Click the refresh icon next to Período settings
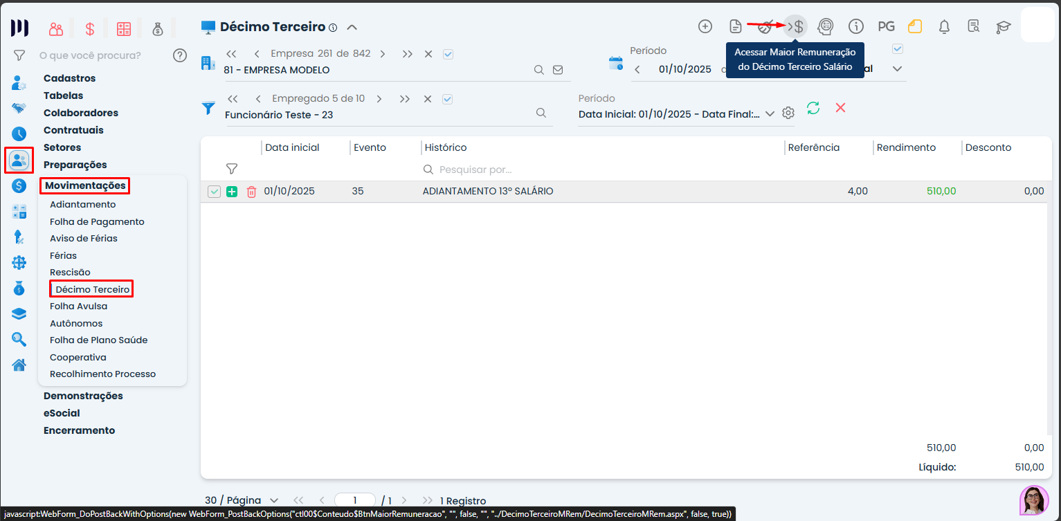This screenshot has height=521, width=1061. (813, 108)
